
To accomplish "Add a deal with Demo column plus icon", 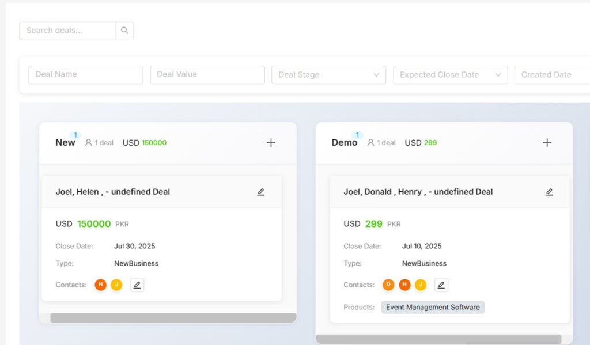I will 547,143.
